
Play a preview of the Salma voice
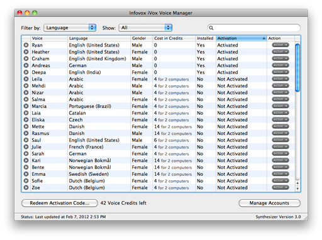[x=26, y=99]
